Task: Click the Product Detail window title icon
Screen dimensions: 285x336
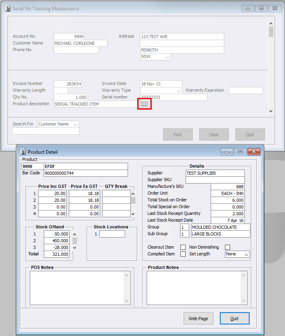Action: pyautogui.click(x=23, y=152)
